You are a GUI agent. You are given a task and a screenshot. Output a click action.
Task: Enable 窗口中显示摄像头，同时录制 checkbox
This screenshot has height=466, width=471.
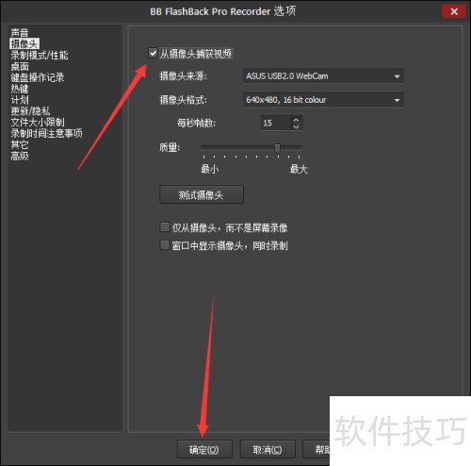165,245
